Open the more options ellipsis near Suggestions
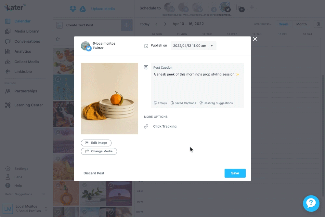This screenshot has width=325, height=217. (43, 194)
